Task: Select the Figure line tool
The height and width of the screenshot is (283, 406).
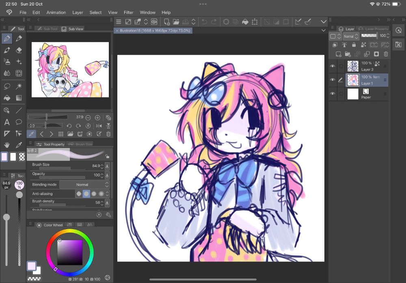Action: [x=19, y=110]
